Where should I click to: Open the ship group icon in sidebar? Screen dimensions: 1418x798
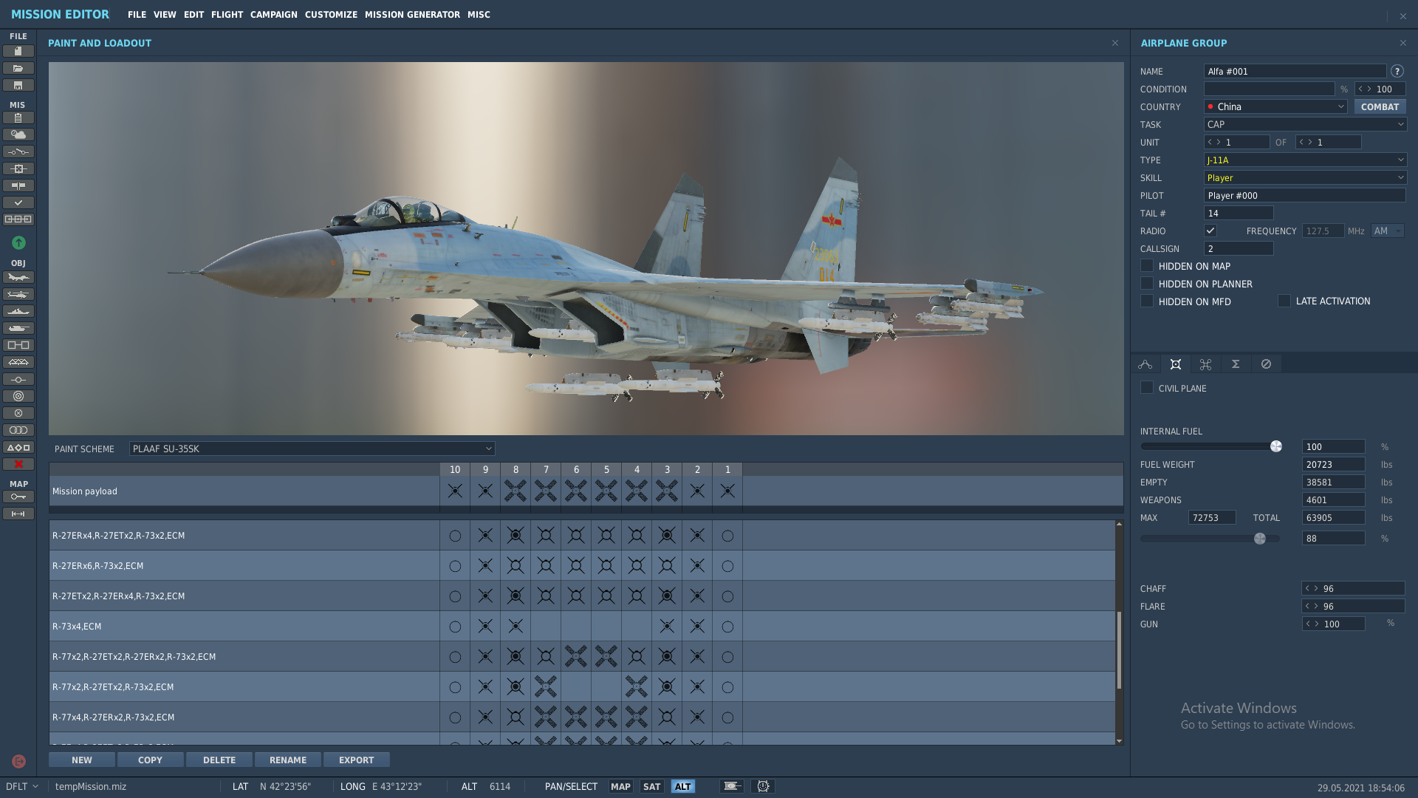[18, 311]
